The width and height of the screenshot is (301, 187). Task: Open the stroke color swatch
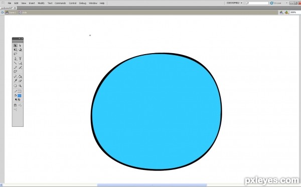click(20, 91)
